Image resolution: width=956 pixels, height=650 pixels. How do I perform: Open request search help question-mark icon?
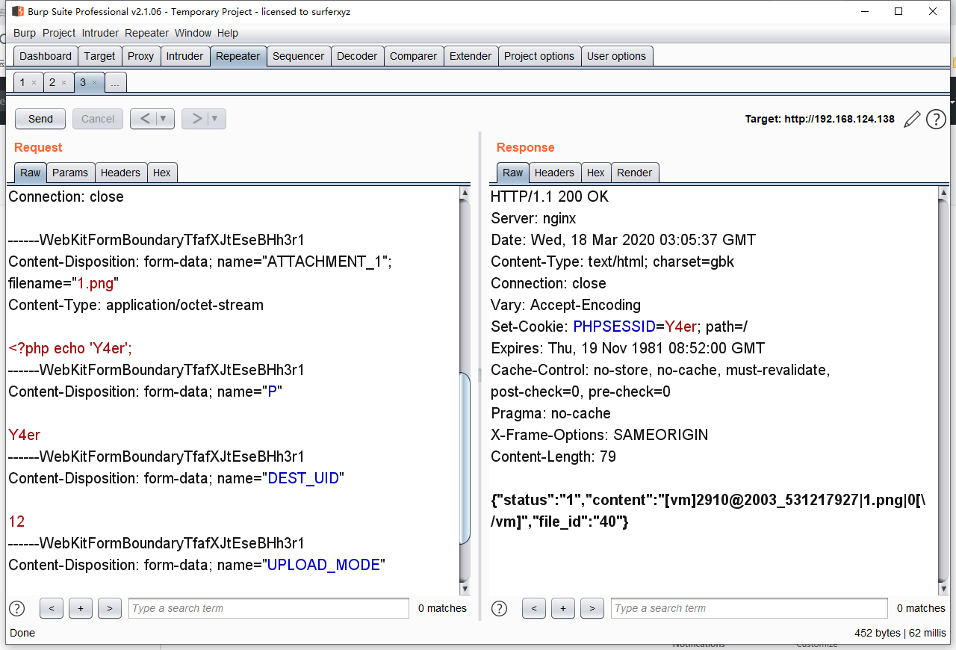(16, 608)
